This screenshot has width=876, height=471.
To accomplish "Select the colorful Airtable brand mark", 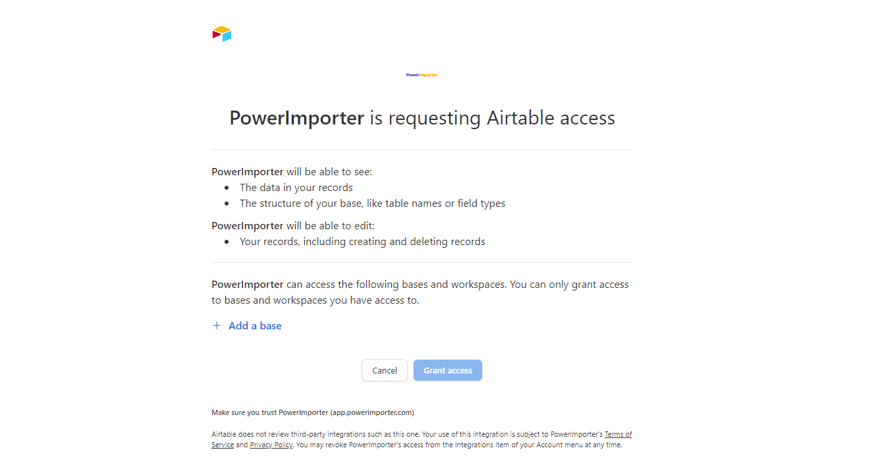I will (x=221, y=33).
